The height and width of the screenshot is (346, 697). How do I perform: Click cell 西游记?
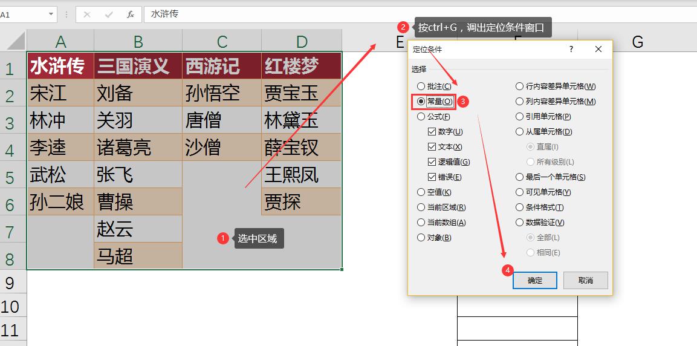[222, 67]
